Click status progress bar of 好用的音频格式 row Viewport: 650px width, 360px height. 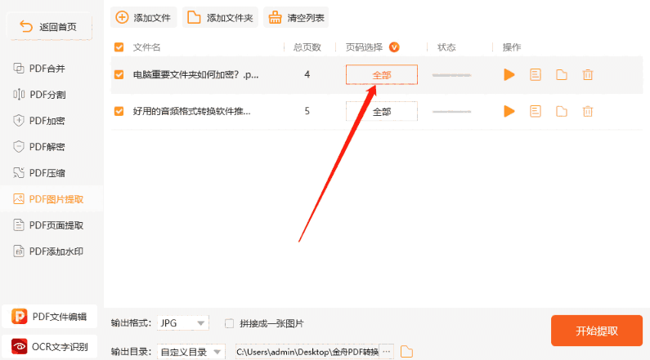452,112
